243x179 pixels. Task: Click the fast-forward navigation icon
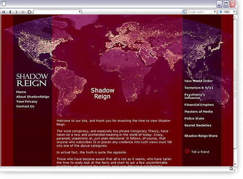(23, 12)
